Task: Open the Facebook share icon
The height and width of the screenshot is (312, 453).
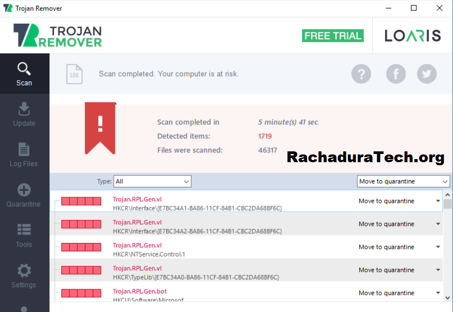Action: coord(396,74)
